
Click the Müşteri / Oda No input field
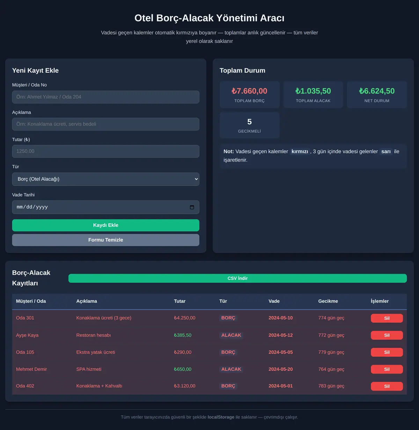106,97
